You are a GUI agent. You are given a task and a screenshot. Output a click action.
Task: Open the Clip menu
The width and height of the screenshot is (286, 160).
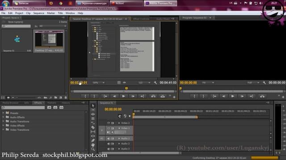[28, 13]
